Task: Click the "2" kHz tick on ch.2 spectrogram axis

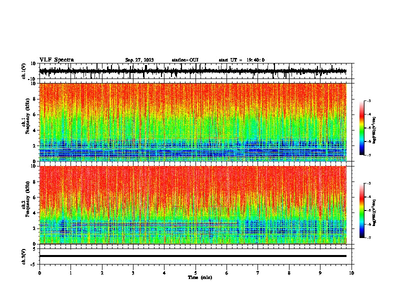Action: (34, 228)
